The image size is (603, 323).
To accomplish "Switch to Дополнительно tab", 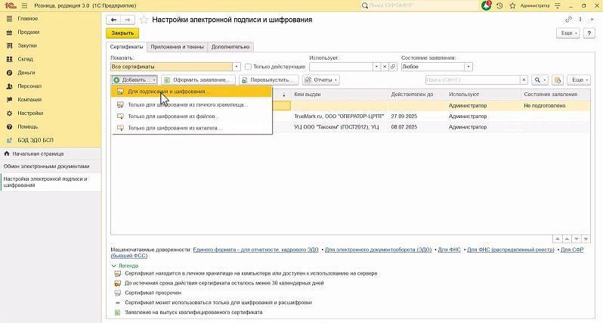I will [x=230, y=47].
